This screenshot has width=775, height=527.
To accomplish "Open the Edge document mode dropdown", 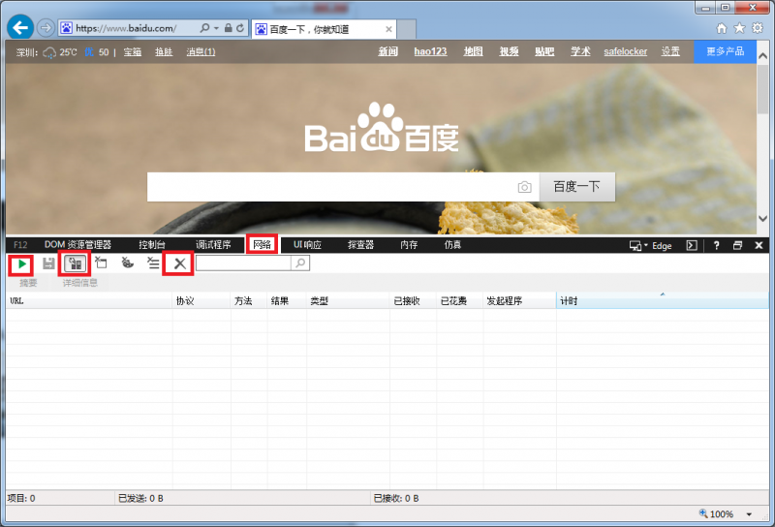I will point(650,246).
